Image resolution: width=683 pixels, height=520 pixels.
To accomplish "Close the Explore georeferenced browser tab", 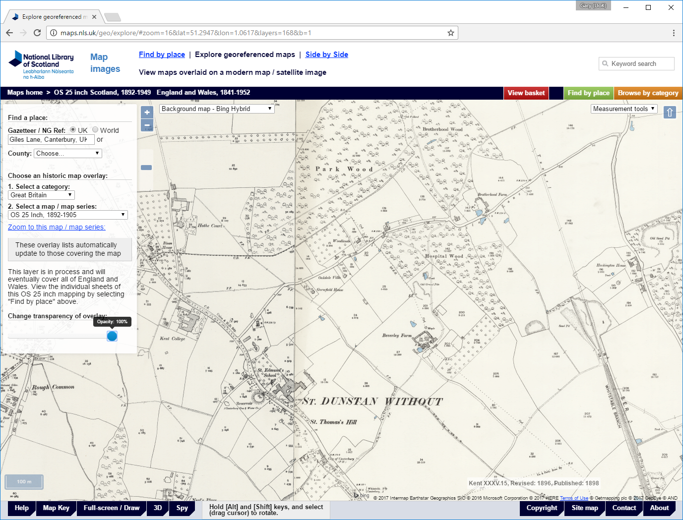I will (x=94, y=17).
